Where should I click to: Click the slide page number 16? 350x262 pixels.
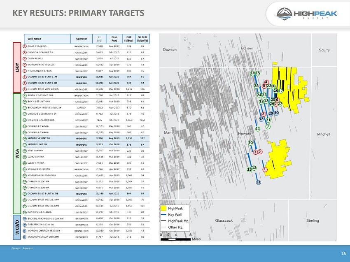[x=344, y=253]
